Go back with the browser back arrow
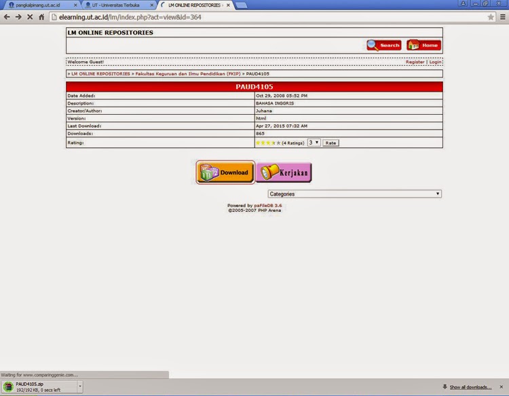Screen dimensions: 509x396 [7, 17]
